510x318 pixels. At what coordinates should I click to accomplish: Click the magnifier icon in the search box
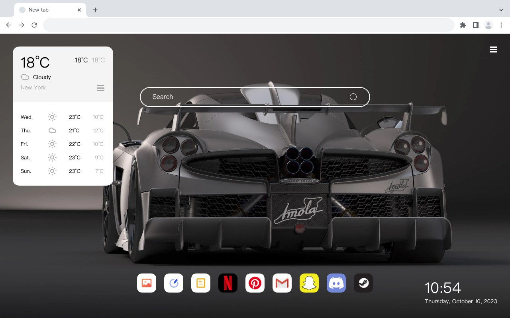[x=353, y=97]
